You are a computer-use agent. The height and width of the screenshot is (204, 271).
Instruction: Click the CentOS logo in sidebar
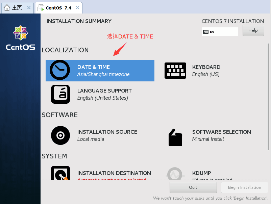21,38
